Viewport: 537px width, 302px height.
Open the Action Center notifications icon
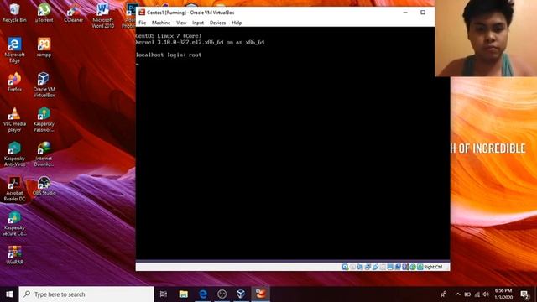[524, 294]
